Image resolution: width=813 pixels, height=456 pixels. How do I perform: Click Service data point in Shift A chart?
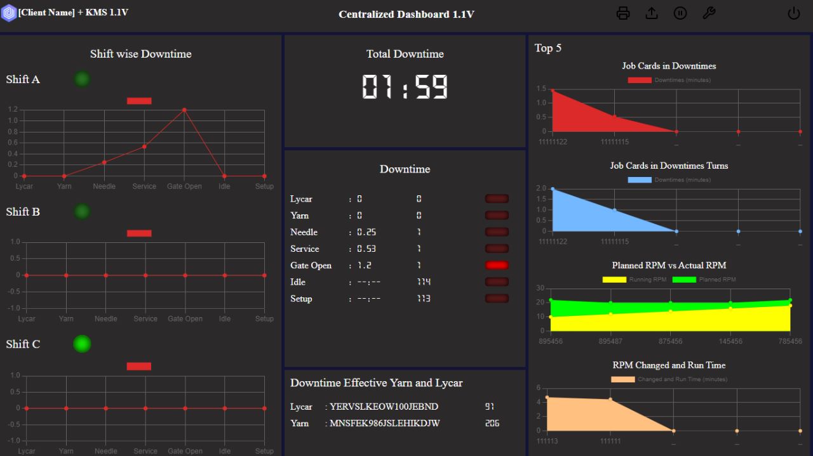tap(144, 147)
